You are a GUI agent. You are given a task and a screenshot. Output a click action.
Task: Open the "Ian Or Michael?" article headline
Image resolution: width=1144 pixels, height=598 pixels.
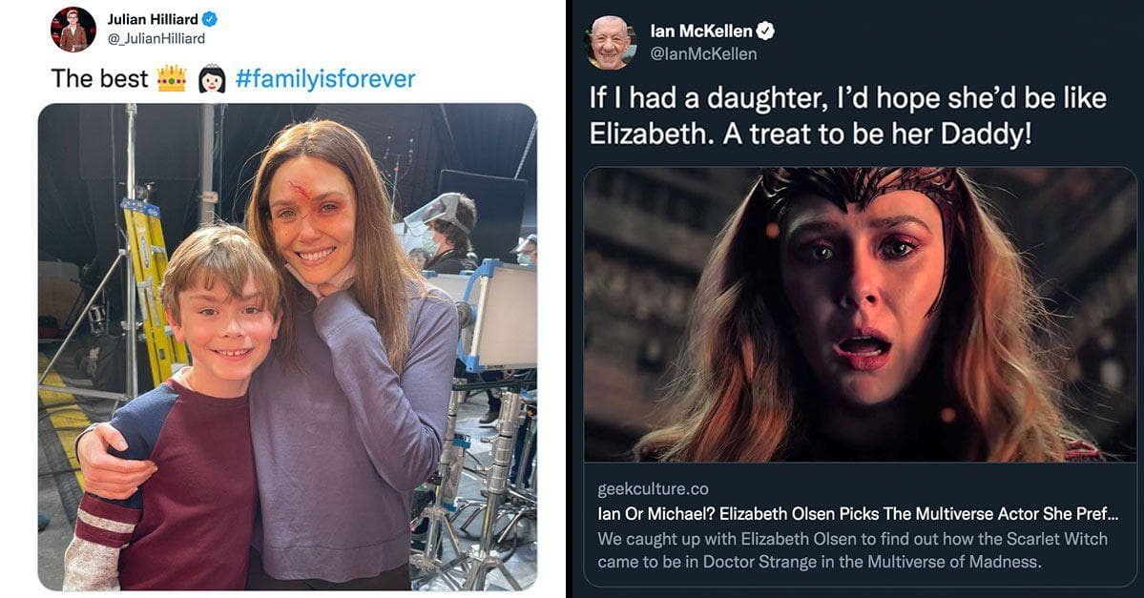pyautogui.click(x=857, y=514)
